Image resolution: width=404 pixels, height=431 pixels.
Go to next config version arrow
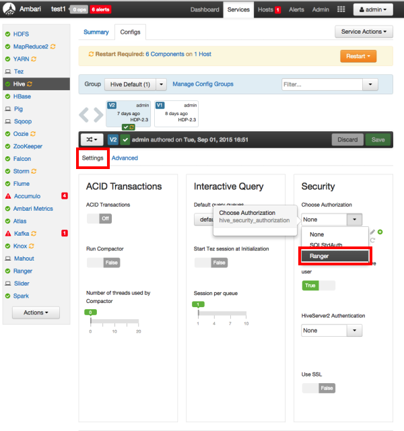(x=98, y=114)
